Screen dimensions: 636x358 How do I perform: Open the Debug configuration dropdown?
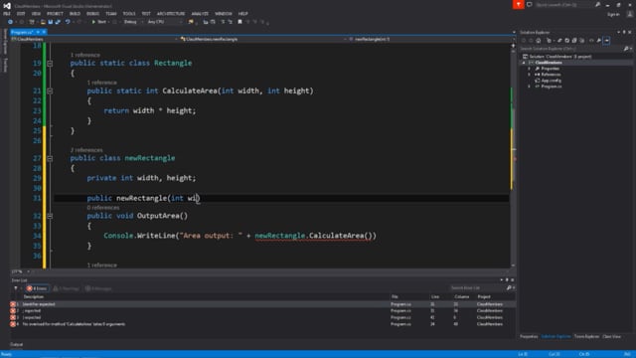coord(133,22)
